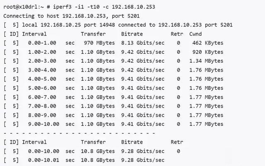Click the Cwnd column header
The image size is (265, 166).
click(195, 34)
